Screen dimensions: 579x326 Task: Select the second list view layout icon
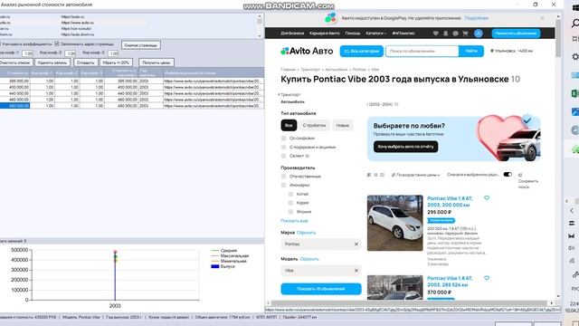[x=375, y=175]
